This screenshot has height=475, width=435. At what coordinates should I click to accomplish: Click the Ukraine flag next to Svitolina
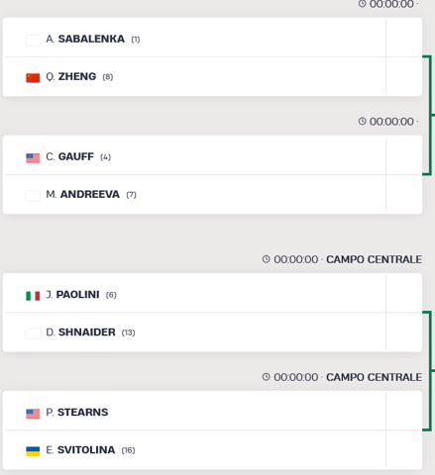pos(33,451)
